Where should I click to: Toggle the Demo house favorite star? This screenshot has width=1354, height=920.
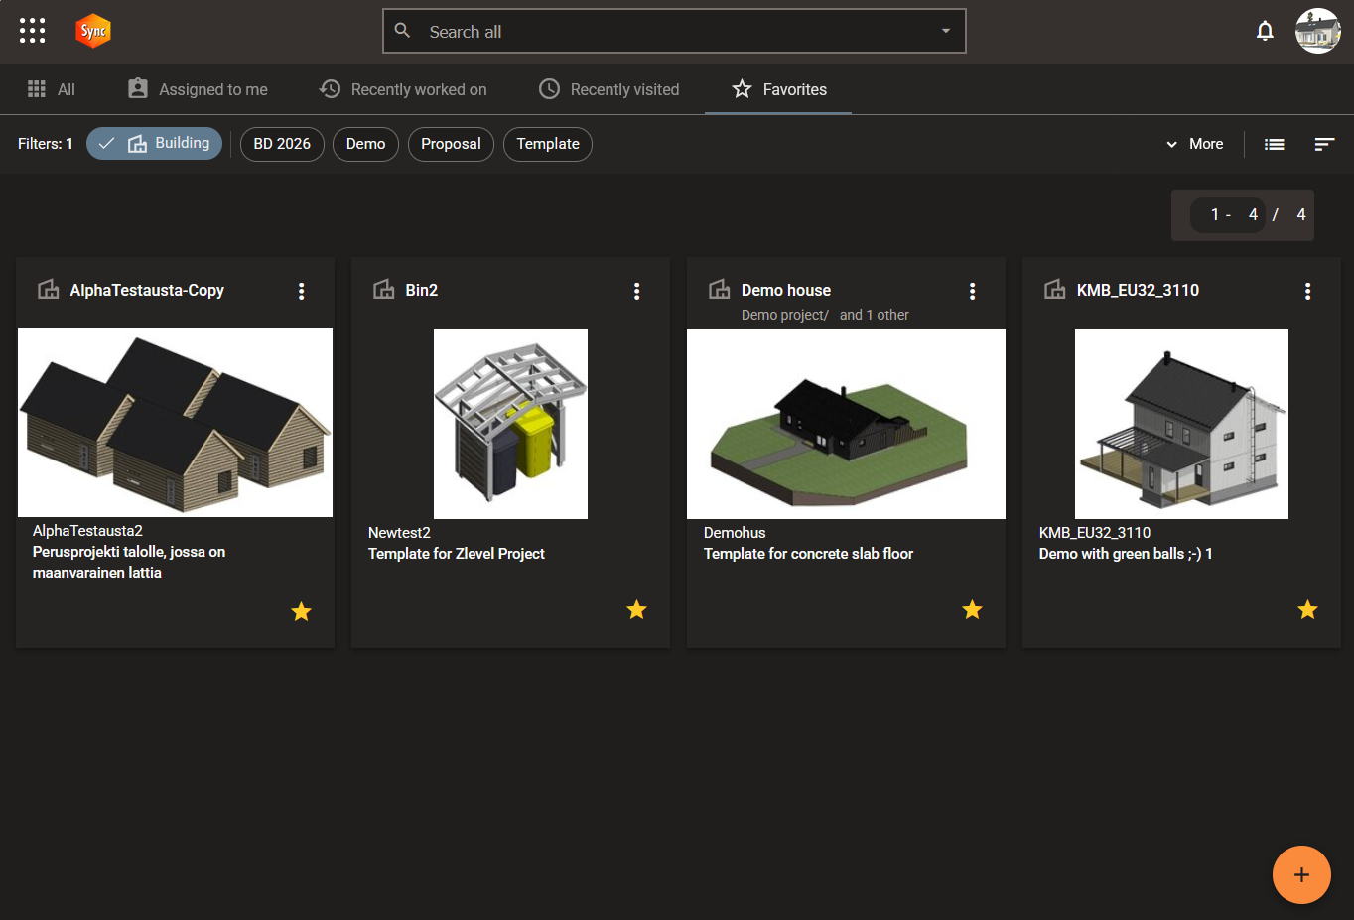[x=972, y=610]
